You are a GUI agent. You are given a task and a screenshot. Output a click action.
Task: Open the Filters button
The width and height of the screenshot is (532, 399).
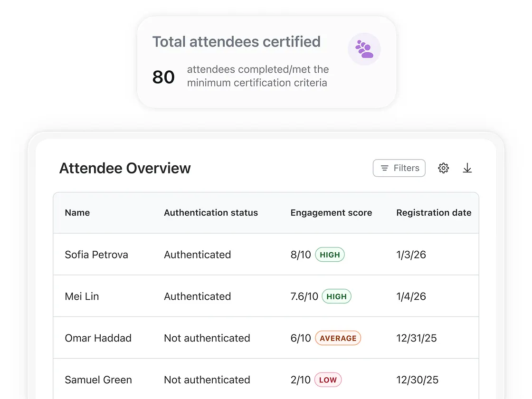(x=399, y=168)
